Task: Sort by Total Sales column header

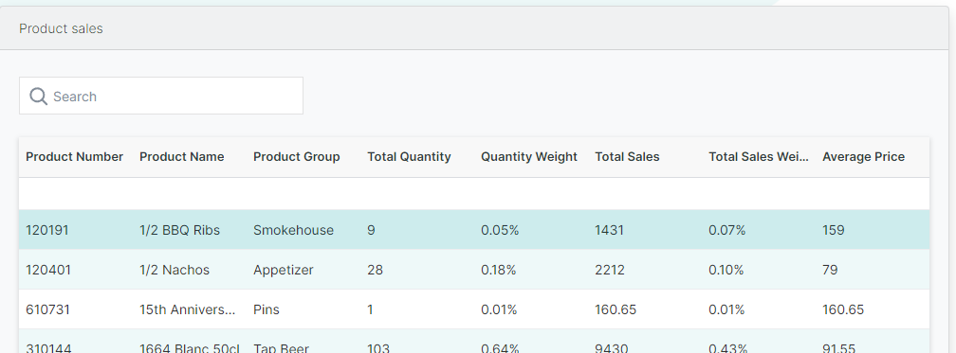Action: pos(627,157)
